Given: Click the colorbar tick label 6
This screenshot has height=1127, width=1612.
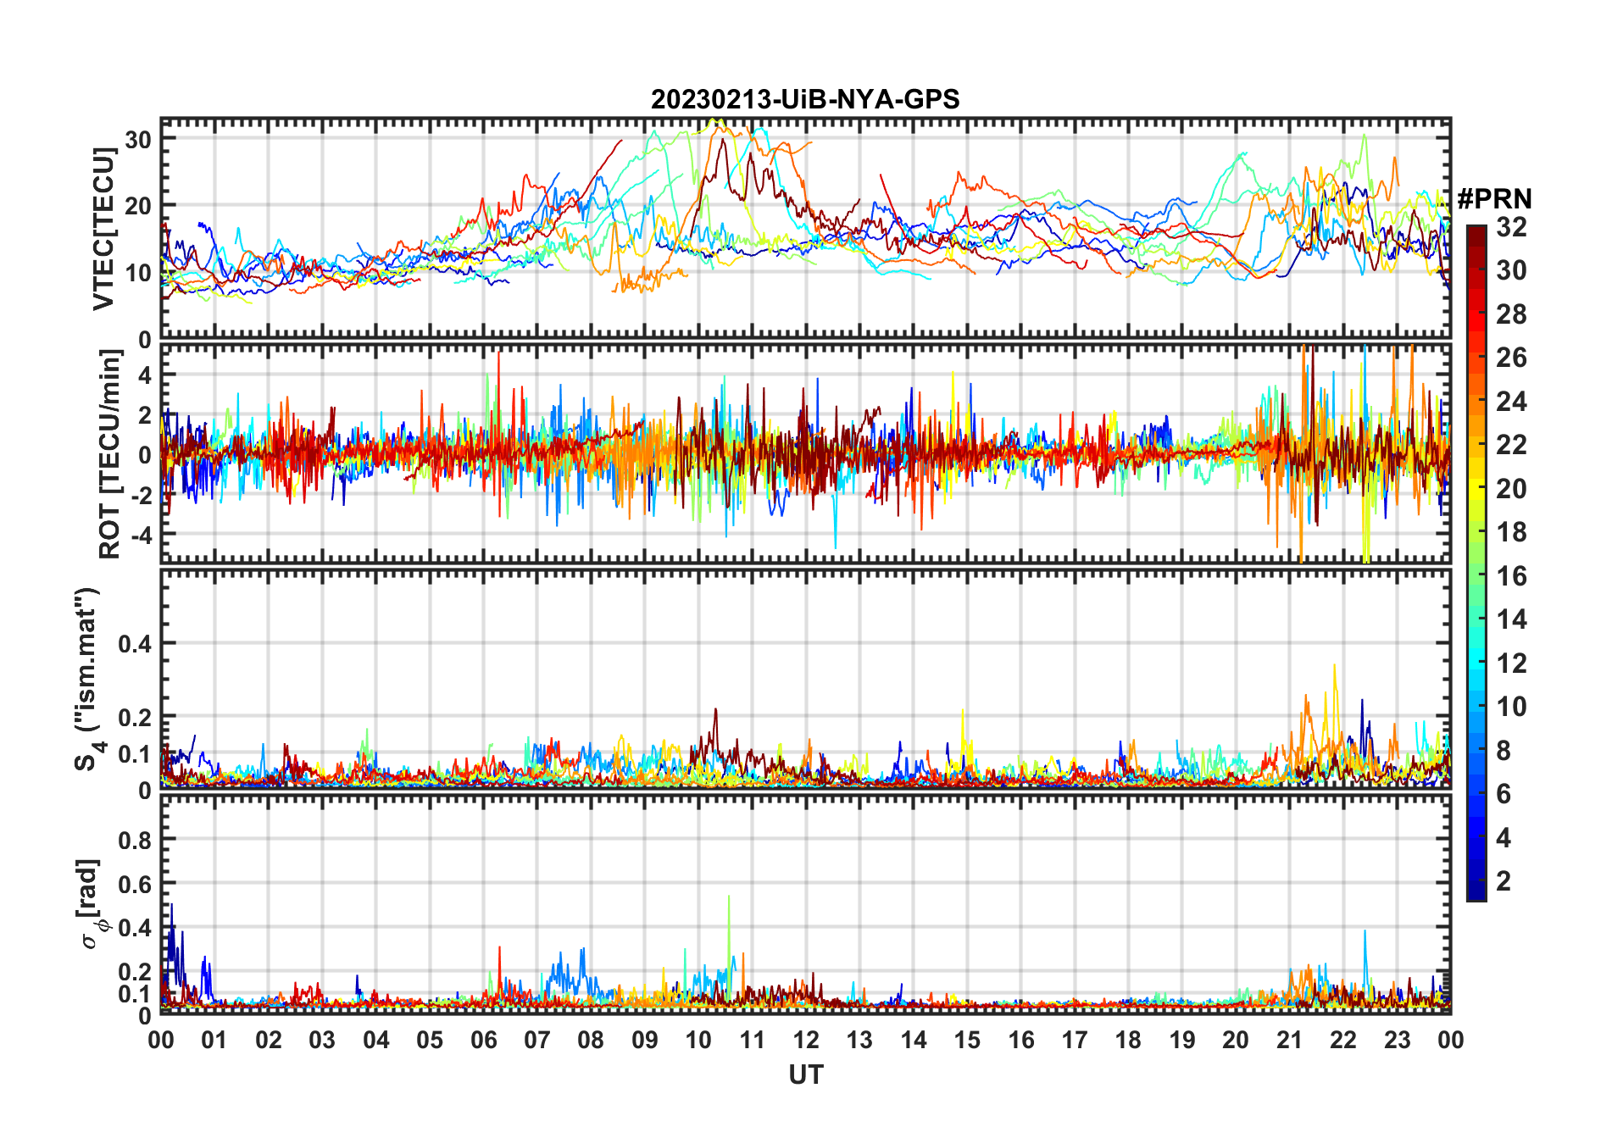Looking at the screenshot, I should pos(1503,794).
